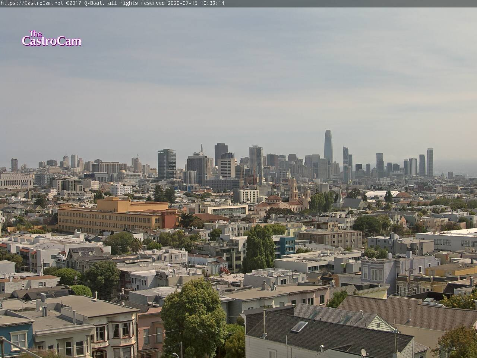Screen dimensions: 477x358
Task: Click the timestamp 2020-07-15 10:39:14
Action: click(x=195, y=3)
